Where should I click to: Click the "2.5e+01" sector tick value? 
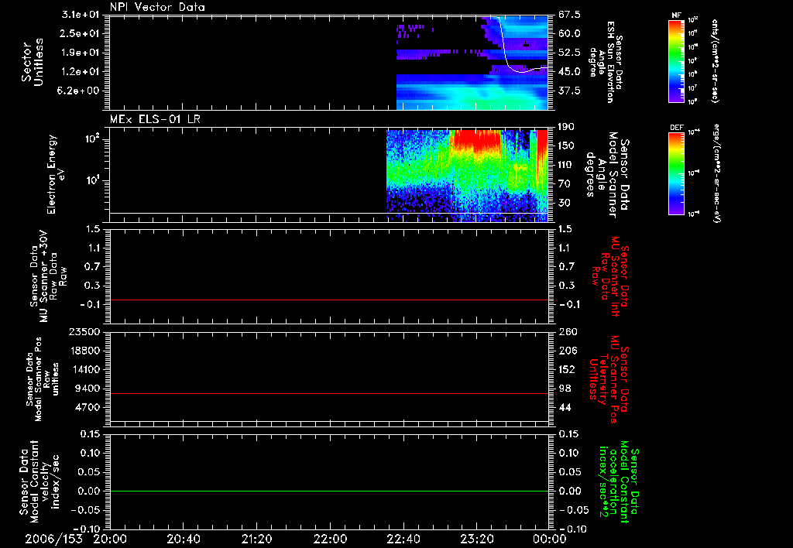81,33
